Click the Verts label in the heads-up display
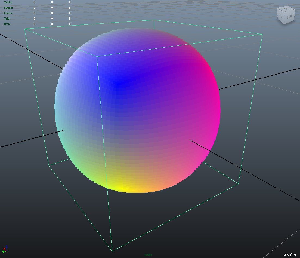This screenshot has width=300, height=258. click(x=8, y=2)
